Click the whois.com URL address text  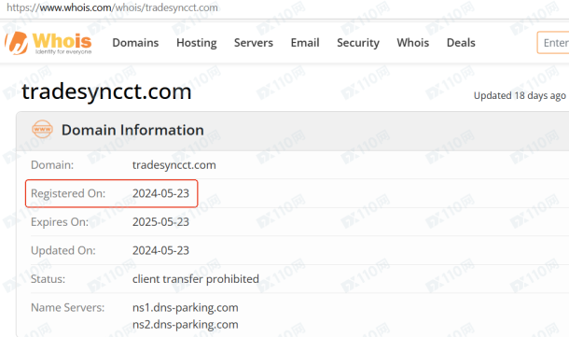click(112, 7)
